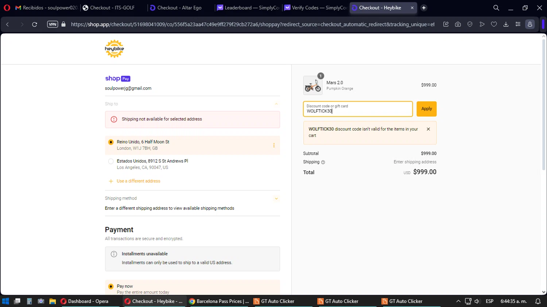
Task: Switch to Verify Codes SimplyCodes tab
Action: click(x=316, y=8)
